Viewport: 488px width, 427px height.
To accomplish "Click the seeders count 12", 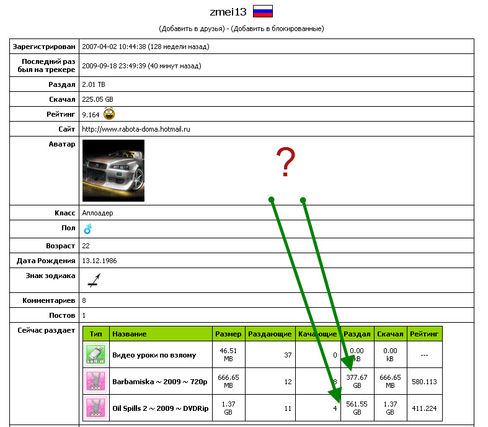I will [288, 382].
